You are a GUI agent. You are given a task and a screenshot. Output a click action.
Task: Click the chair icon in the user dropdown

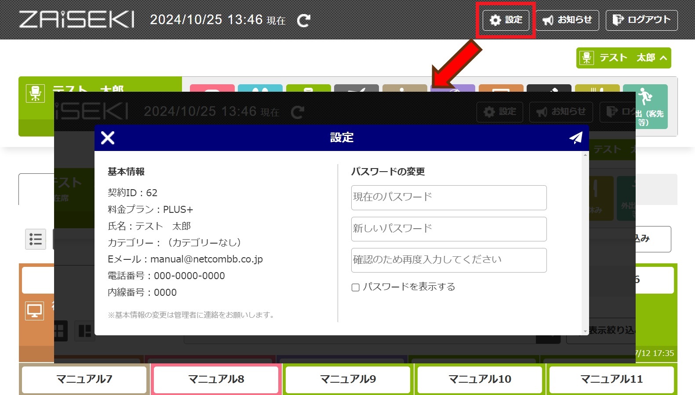click(x=587, y=58)
